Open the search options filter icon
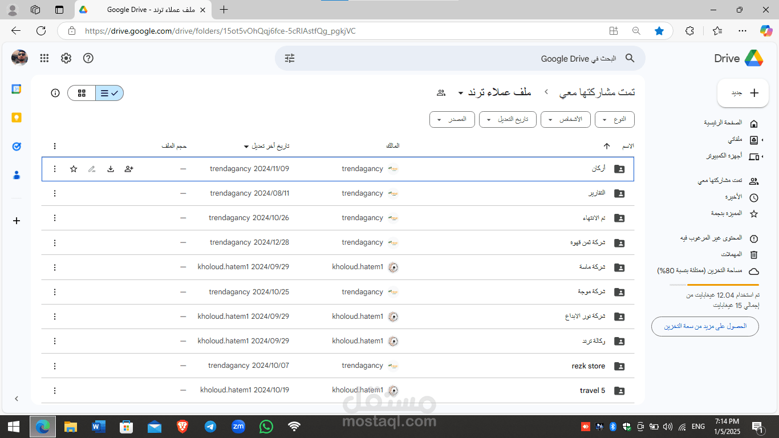Image resolution: width=779 pixels, height=438 pixels. point(290,58)
